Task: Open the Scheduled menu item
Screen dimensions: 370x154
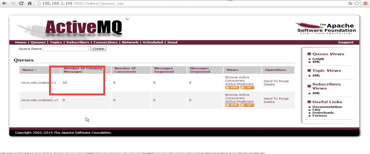Action: [153, 42]
